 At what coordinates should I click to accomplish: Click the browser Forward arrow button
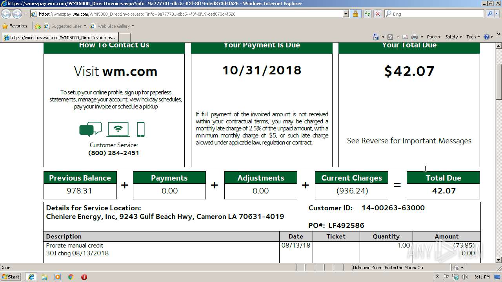coord(17,14)
